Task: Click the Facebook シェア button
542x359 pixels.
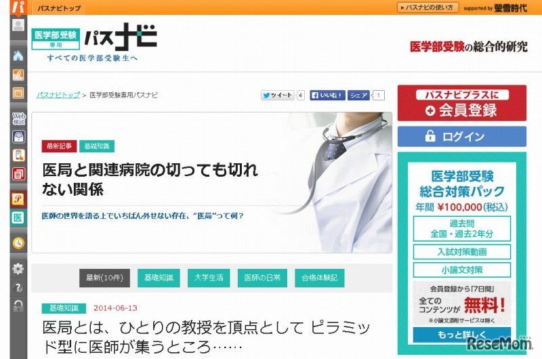Action: [x=358, y=95]
